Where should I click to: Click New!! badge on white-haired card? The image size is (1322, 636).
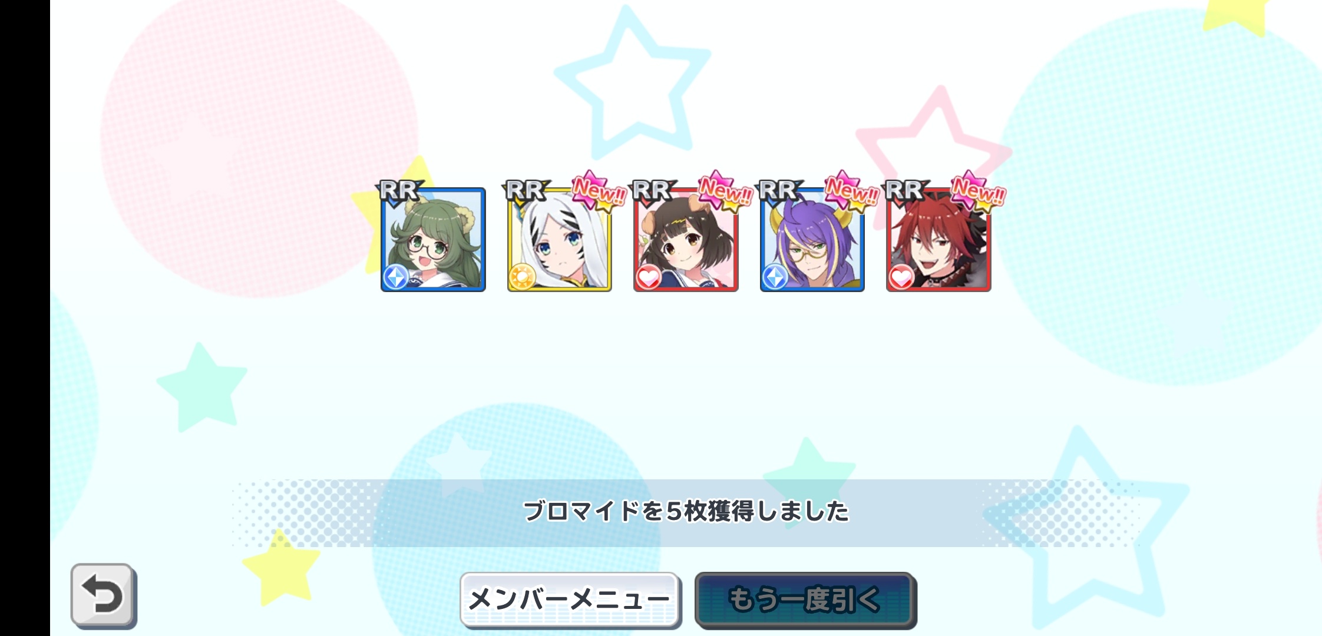click(599, 191)
